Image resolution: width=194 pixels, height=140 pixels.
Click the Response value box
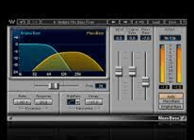click(x=43, y=102)
